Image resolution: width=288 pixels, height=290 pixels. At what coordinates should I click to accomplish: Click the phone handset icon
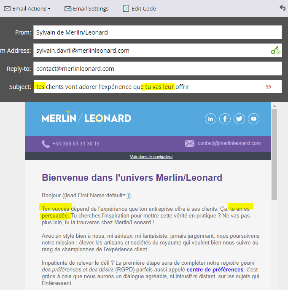tap(46, 144)
